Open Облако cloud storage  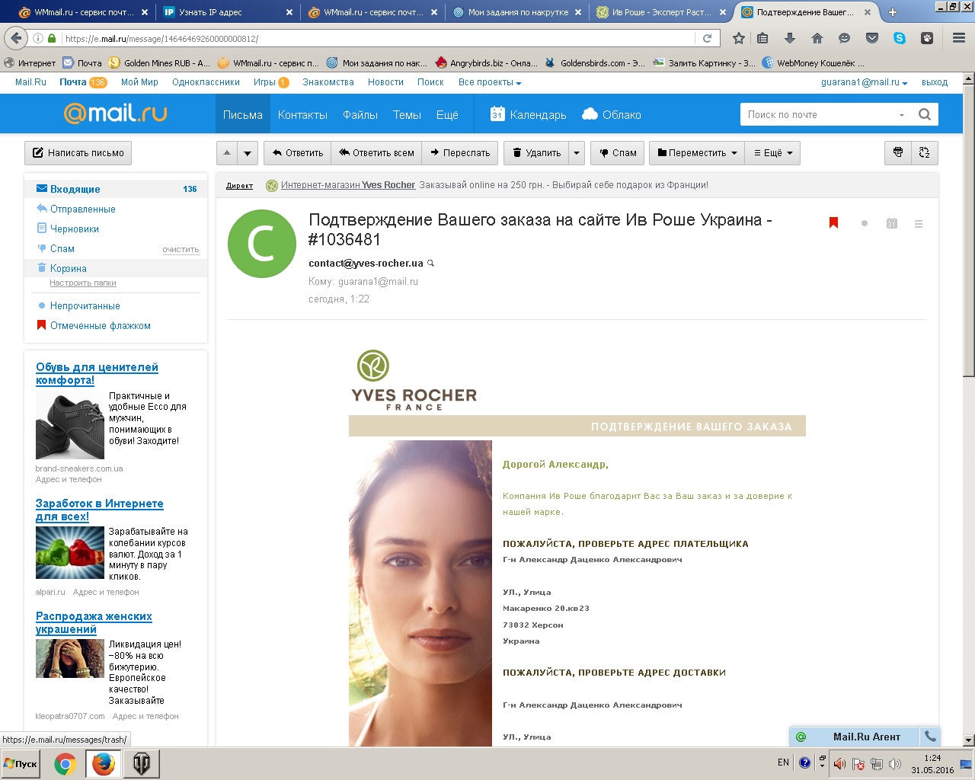(612, 114)
